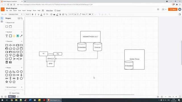Open the Lucidchart home logo
The width and height of the screenshot is (182, 102).
[x=3, y=9]
